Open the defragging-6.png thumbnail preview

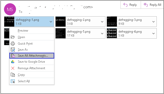(x=112, y=33)
